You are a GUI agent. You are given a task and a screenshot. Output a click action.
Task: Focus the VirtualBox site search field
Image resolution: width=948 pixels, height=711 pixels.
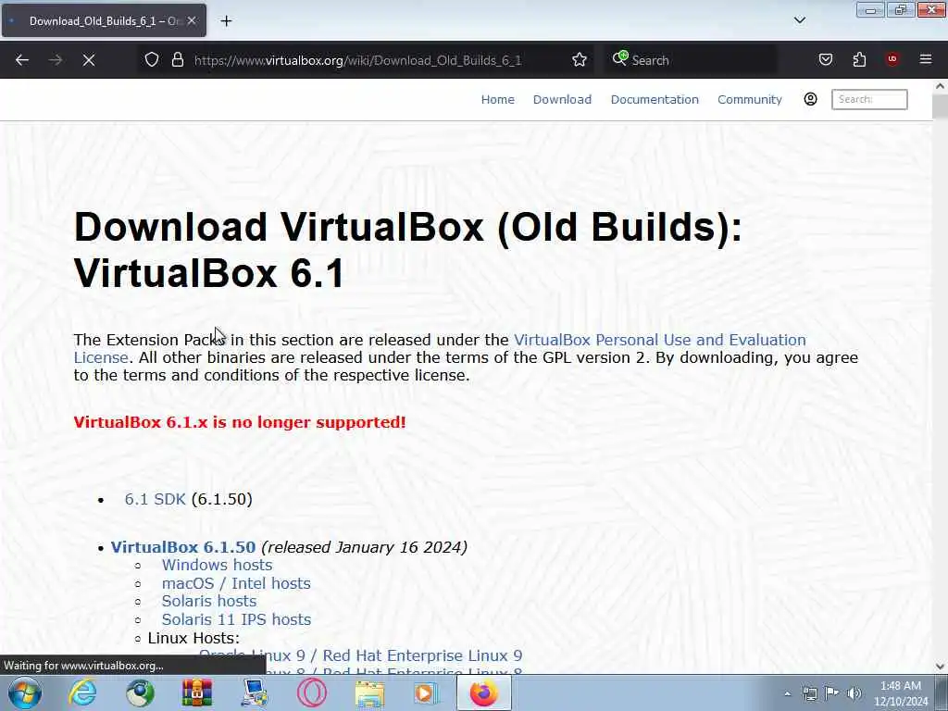(x=869, y=99)
